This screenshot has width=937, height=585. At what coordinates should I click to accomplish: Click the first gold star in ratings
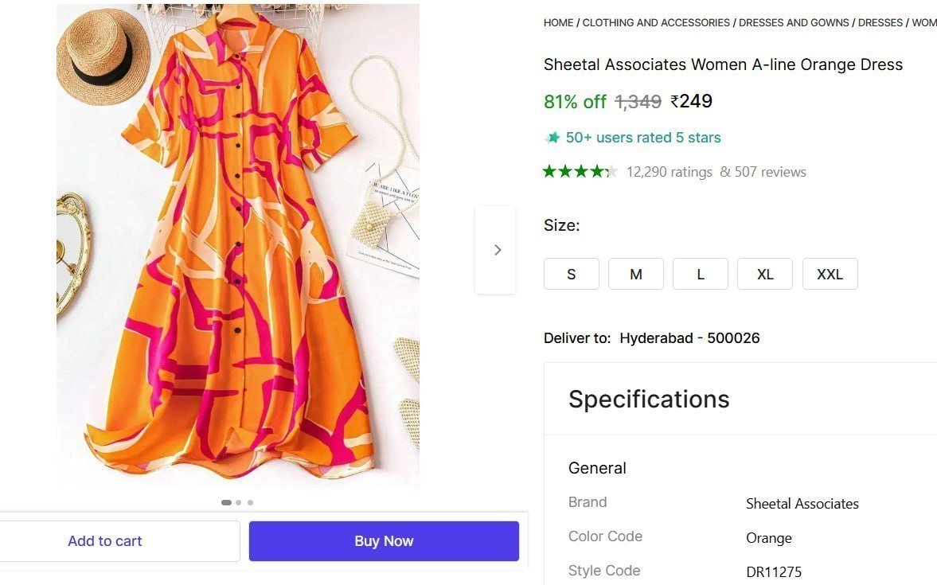(x=550, y=170)
